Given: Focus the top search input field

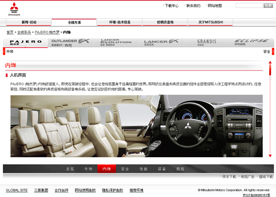Looking at the screenshot, I should (249, 6).
